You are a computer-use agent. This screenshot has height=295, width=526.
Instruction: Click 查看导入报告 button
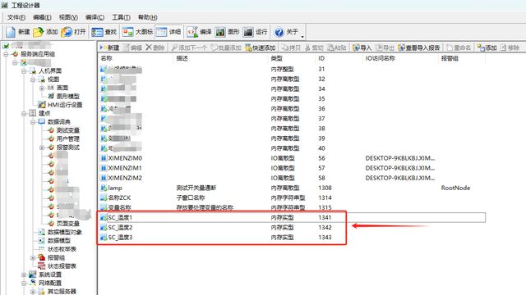coord(419,48)
